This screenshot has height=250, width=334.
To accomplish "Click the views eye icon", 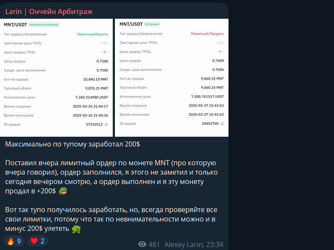I will 142,244.
